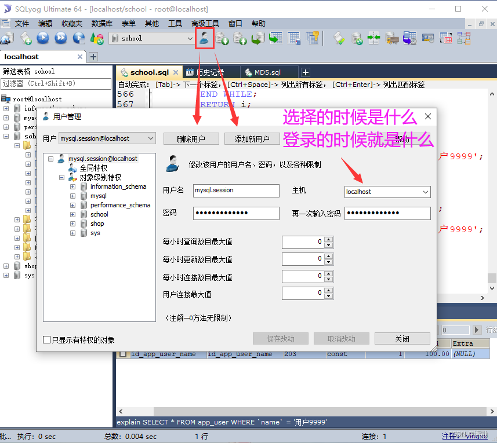This screenshot has width=497, height=443.
Task: Click scroll with green checkmark icon
Action: (x=339, y=38)
